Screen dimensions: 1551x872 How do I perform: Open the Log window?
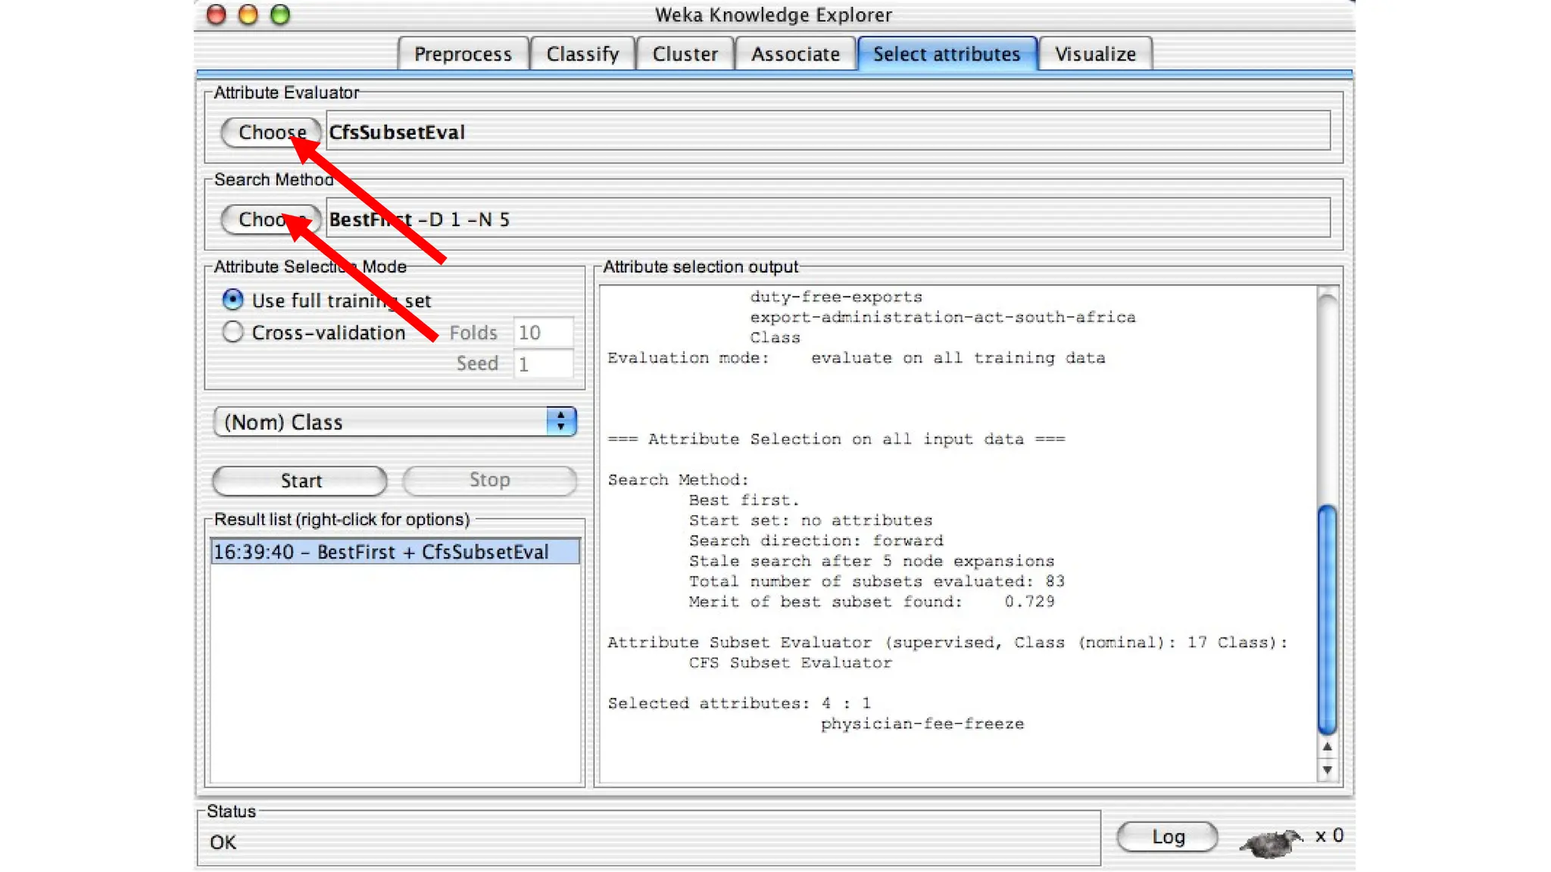1167,836
